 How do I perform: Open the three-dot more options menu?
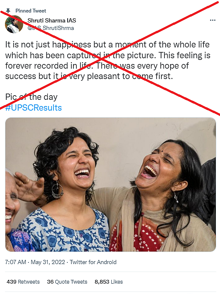point(213,20)
